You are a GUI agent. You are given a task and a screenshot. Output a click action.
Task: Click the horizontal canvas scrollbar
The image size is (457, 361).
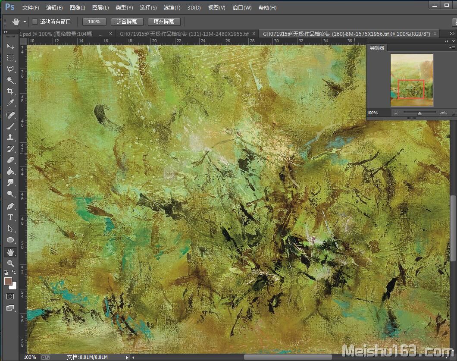coord(288,357)
